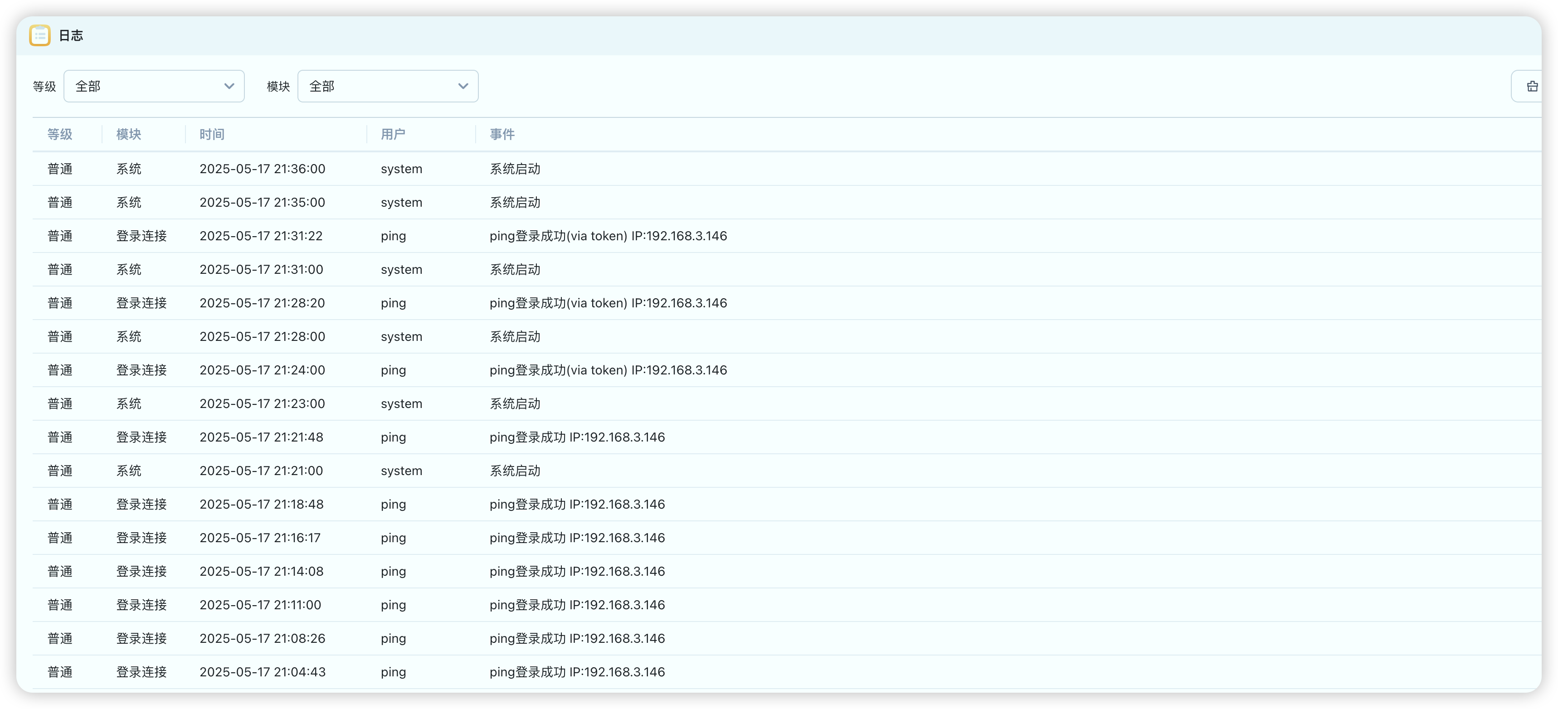Click the 时间 column header
The height and width of the screenshot is (709, 1558).
coord(212,134)
